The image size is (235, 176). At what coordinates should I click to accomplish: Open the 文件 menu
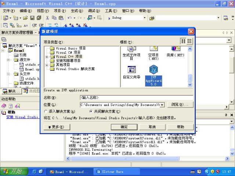point(9,11)
